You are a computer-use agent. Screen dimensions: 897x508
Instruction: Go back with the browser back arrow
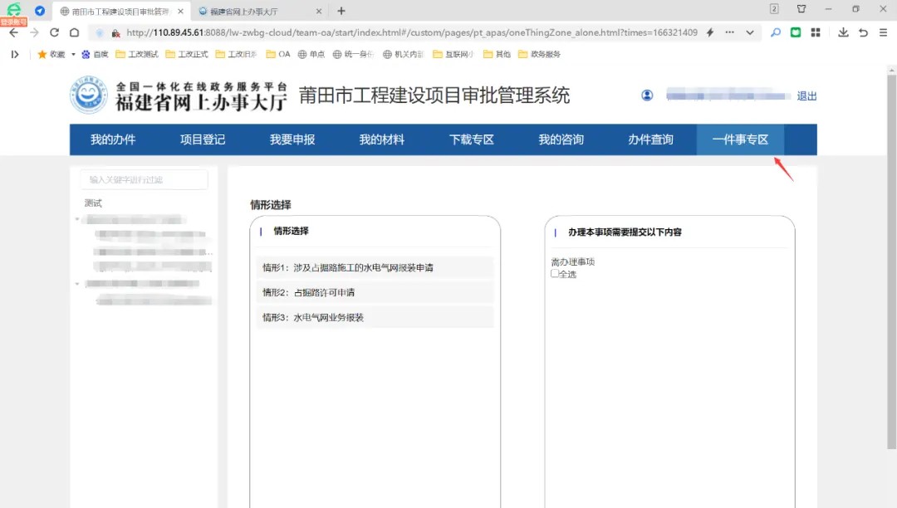pos(13,32)
